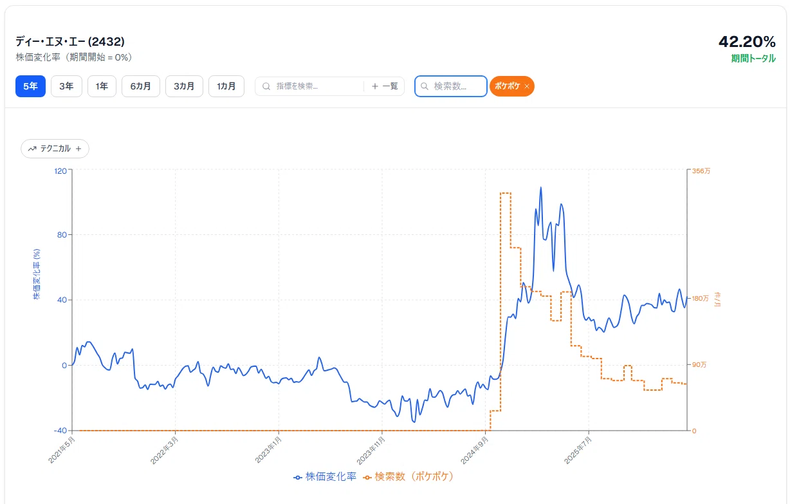This screenshot has height=504, width=799.
Task: Select the 3カ月 period button
Action: (x=184, y=86)
